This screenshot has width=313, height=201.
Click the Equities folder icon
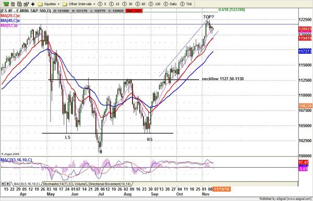coord(40,4)
